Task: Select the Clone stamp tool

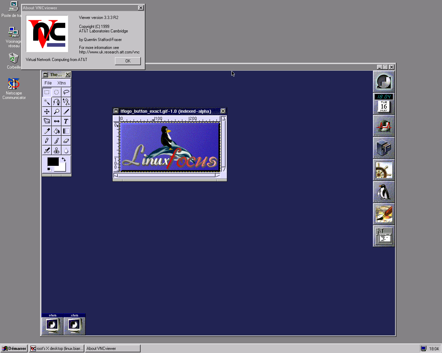Action: coord(56,150)
